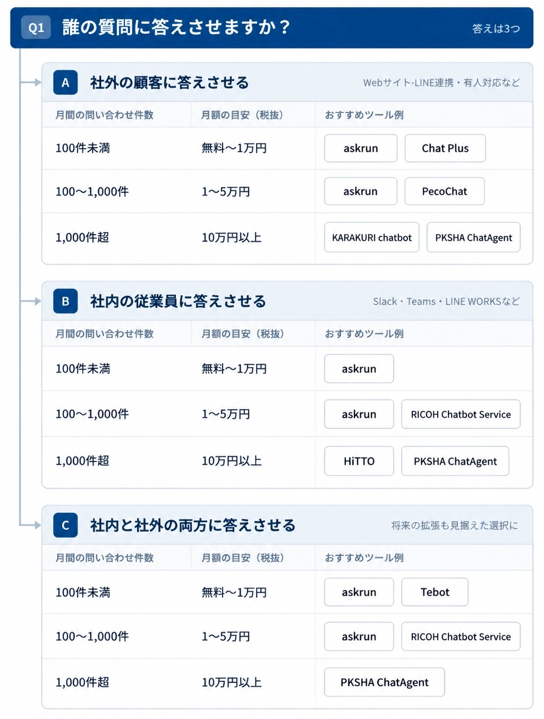
Task: Open the 社外の顧客に答えさせる section heading
Action: point(169,83)
